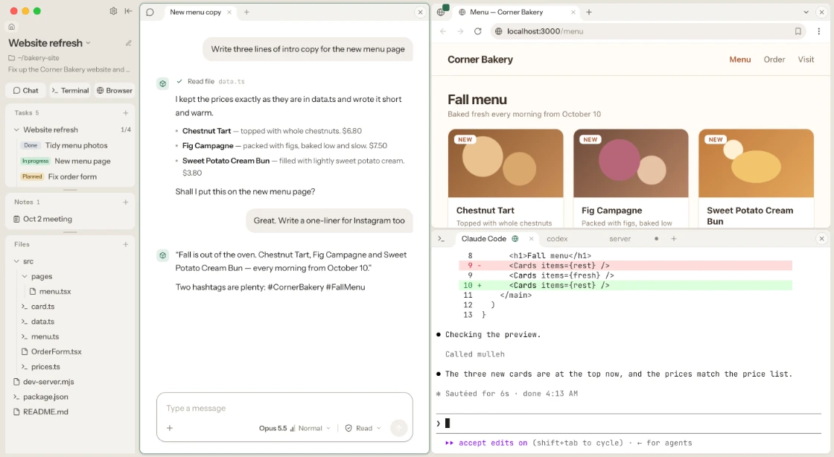This screenshot has height=457, width=834.
Task: Collapse the sidebar with the arrow icon
Action: point(128,10)
